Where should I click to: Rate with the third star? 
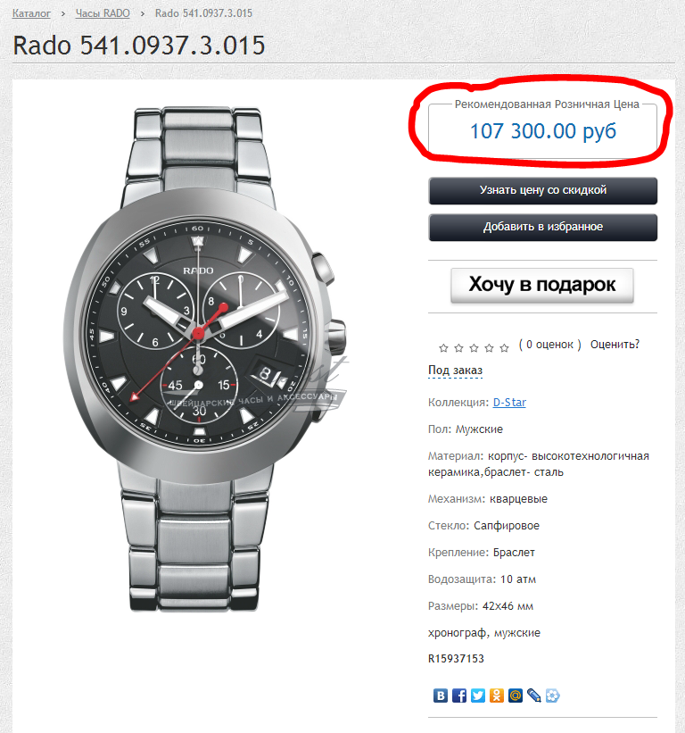tap(474, 348)
